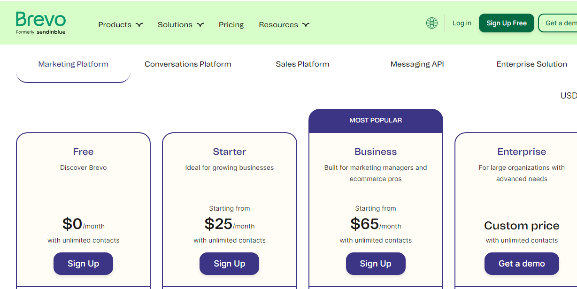Click the Most Popular banner

[376, 121]
